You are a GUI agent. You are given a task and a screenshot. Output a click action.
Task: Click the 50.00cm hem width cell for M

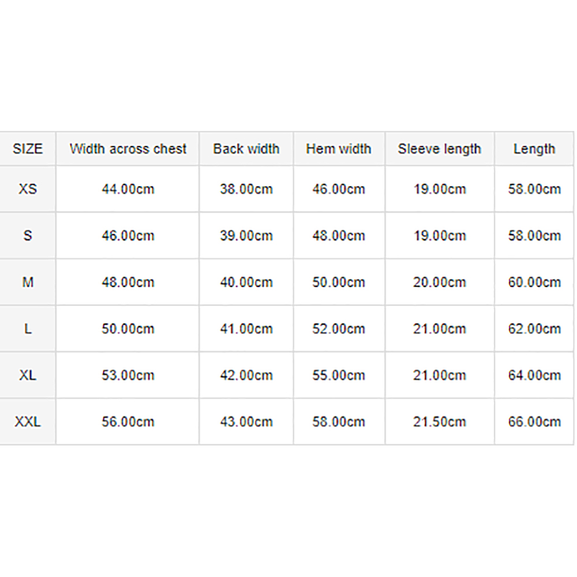(339, 282)
